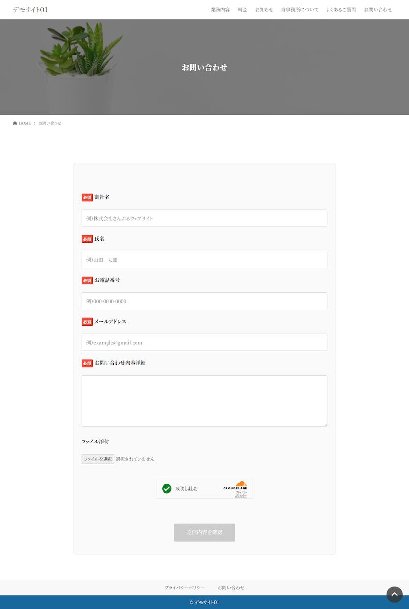
Task: Click the Cloudflare logo in the verification widget
Action: 236,486
